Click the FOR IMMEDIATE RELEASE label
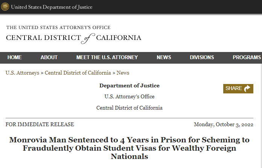Viewport: 262px width, 168px height. point(40,125)
